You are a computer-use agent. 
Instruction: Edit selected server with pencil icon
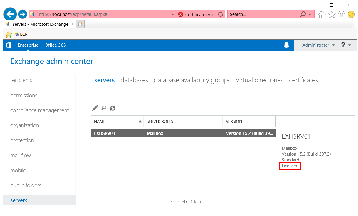[x=95, y=108]
